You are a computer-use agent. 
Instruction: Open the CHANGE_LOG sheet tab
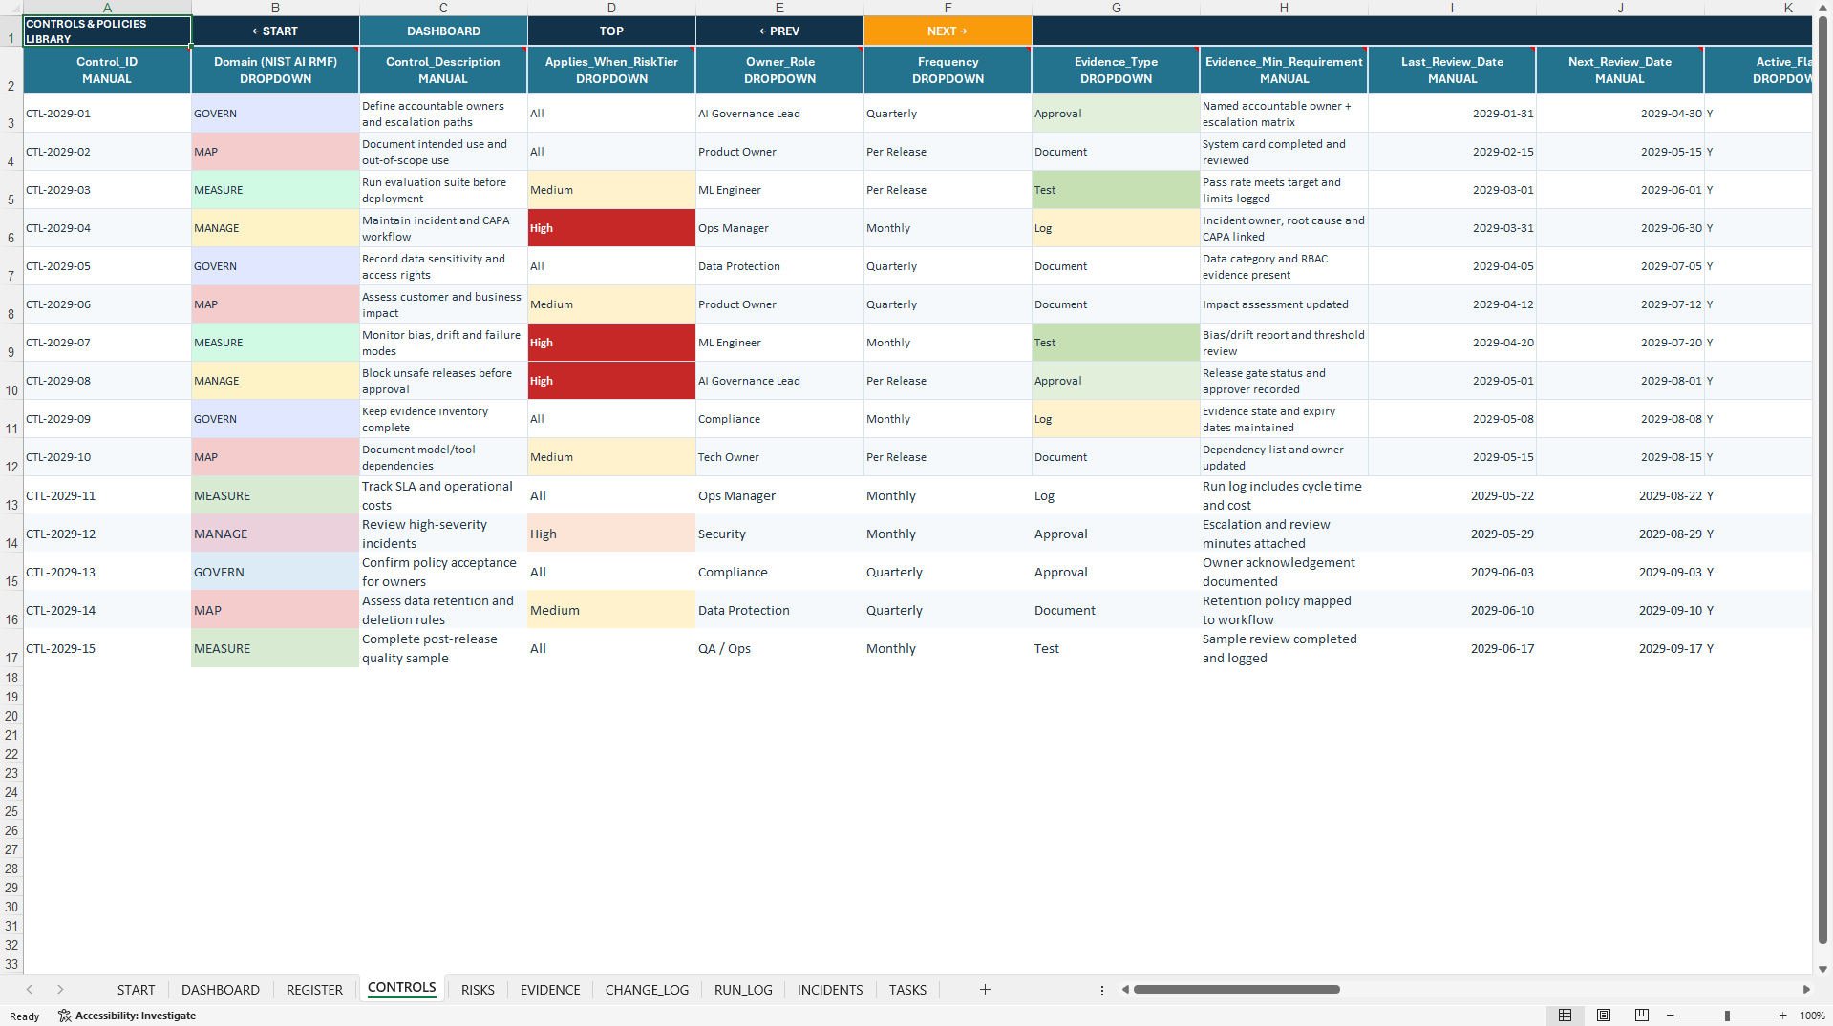(647, 990)
